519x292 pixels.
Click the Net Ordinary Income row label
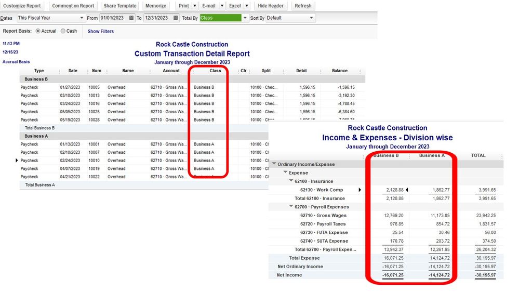300,267
